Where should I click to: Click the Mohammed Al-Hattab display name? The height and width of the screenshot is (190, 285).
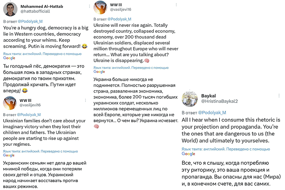(42, 6)
